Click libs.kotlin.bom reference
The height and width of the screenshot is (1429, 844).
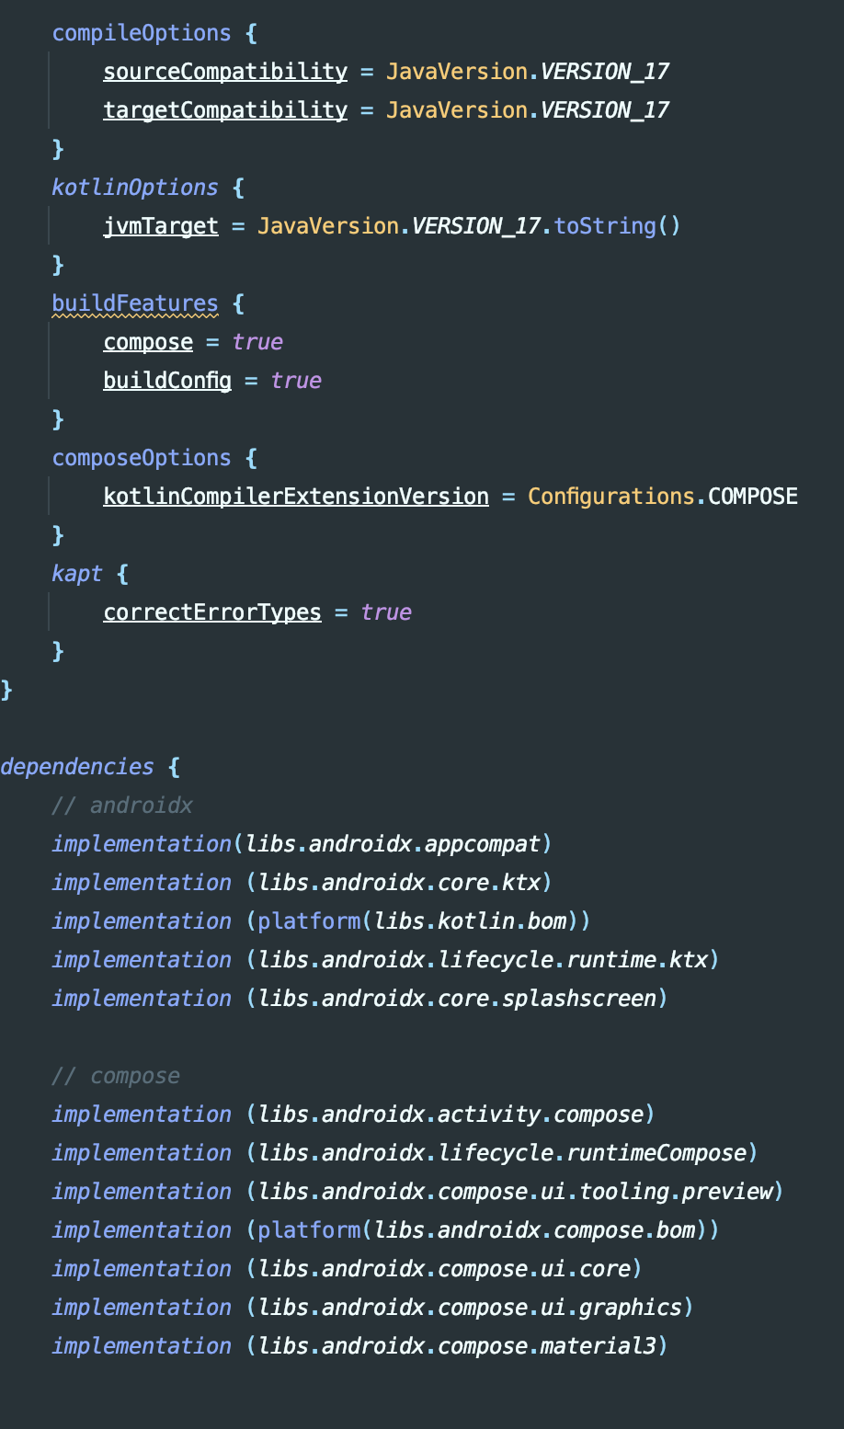(470, 921)
